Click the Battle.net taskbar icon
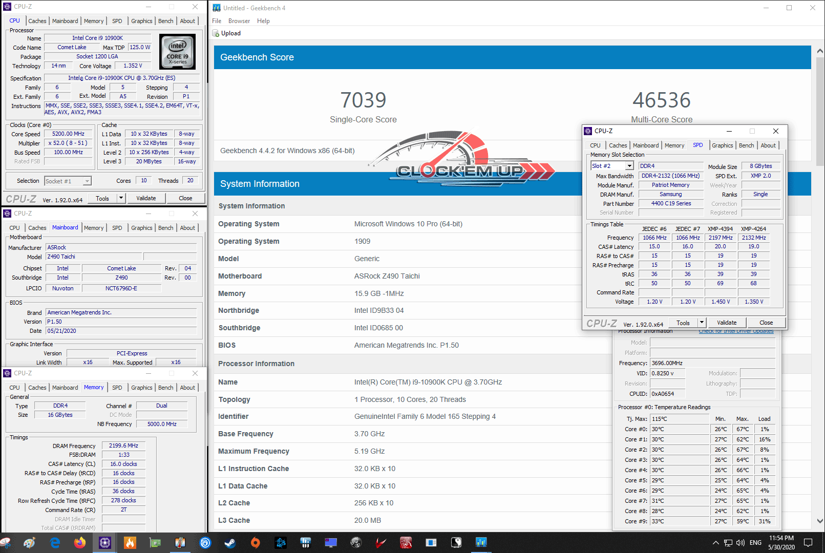825x553 pixels. tap(280, 542)
